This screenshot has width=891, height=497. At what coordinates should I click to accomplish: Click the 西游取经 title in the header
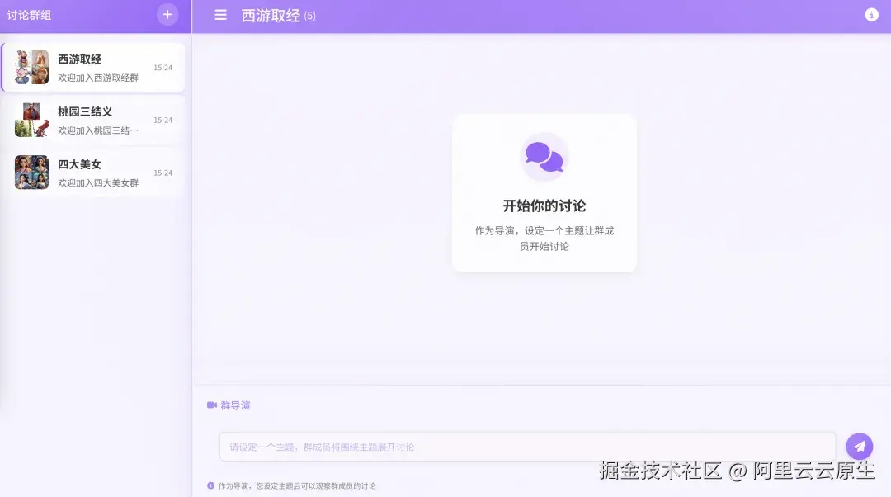pyautogui.click(x=271, y=16)
